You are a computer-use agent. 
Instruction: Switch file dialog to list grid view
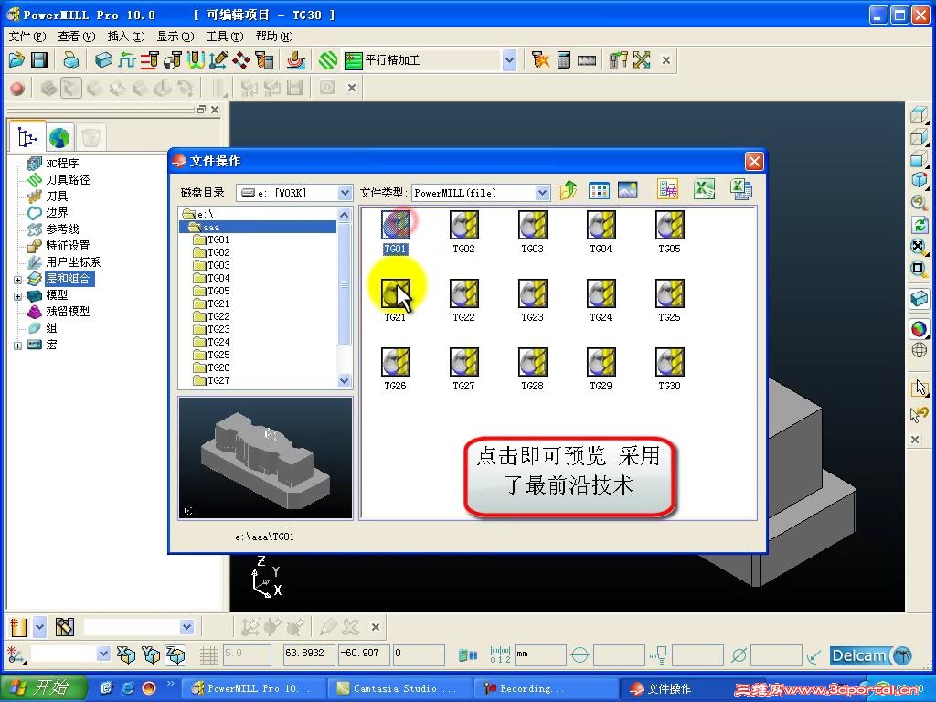pyautogui.click(x=599, y=190)
